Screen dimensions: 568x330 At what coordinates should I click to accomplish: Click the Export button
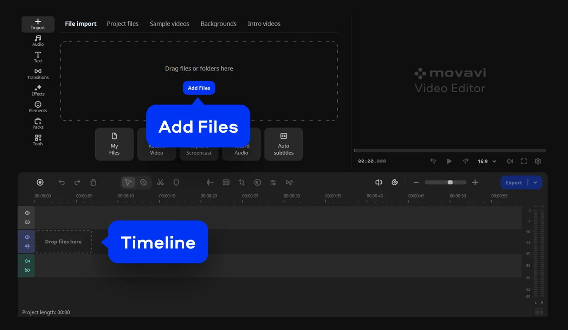click(x=514, y=183)
